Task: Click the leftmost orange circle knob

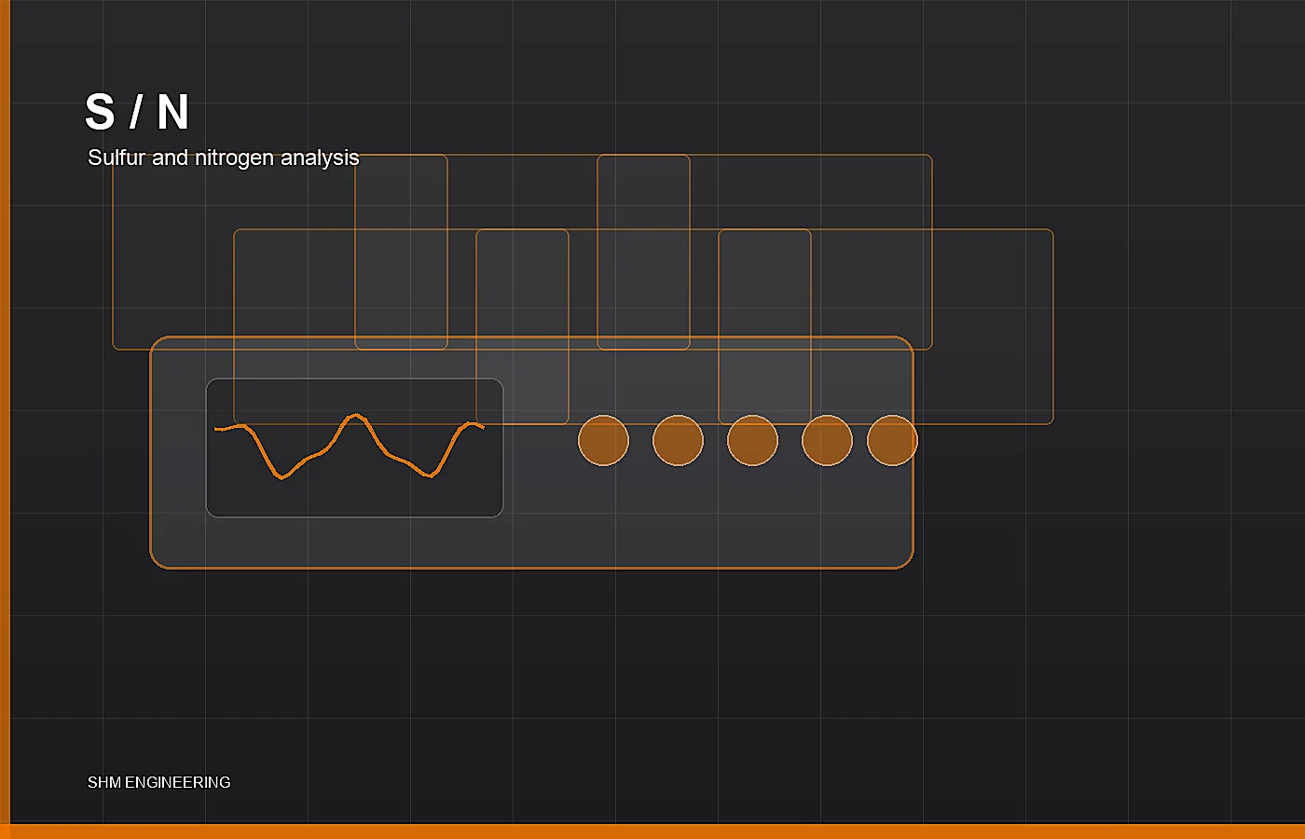Action: 603,440
